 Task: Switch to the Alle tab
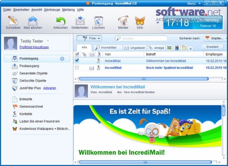(84, 47)
